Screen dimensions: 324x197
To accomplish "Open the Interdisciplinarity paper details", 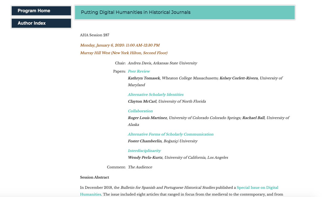I will pos(144,150).
